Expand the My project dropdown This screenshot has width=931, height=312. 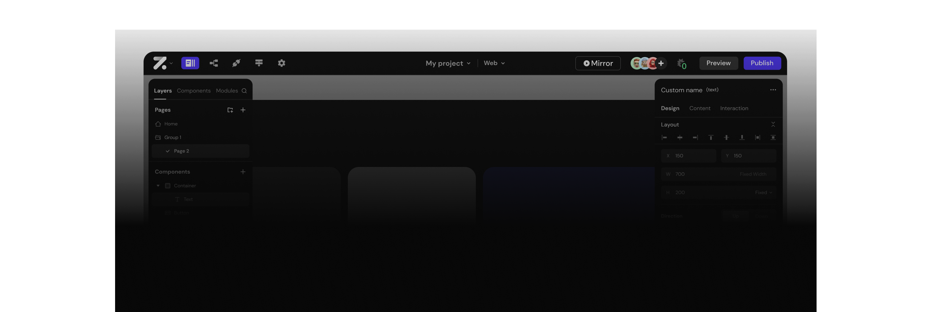coord(448,63)
